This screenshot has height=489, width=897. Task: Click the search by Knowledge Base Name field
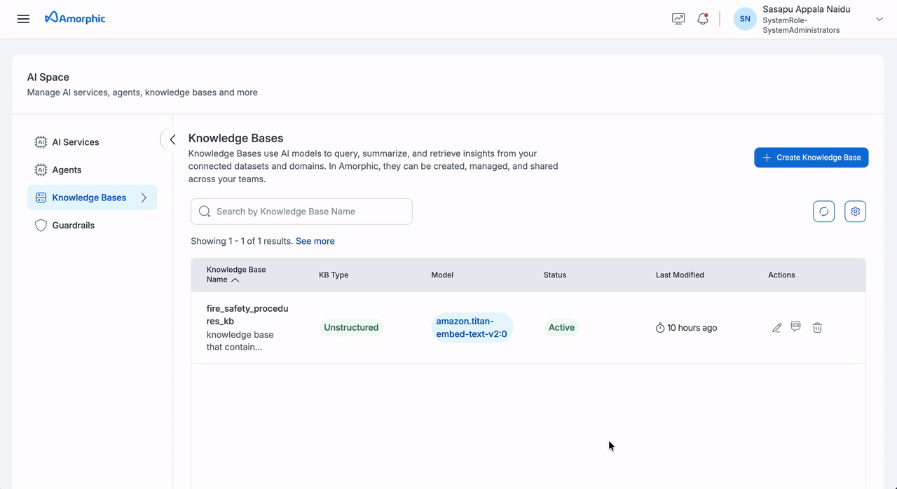coord(301,211)
